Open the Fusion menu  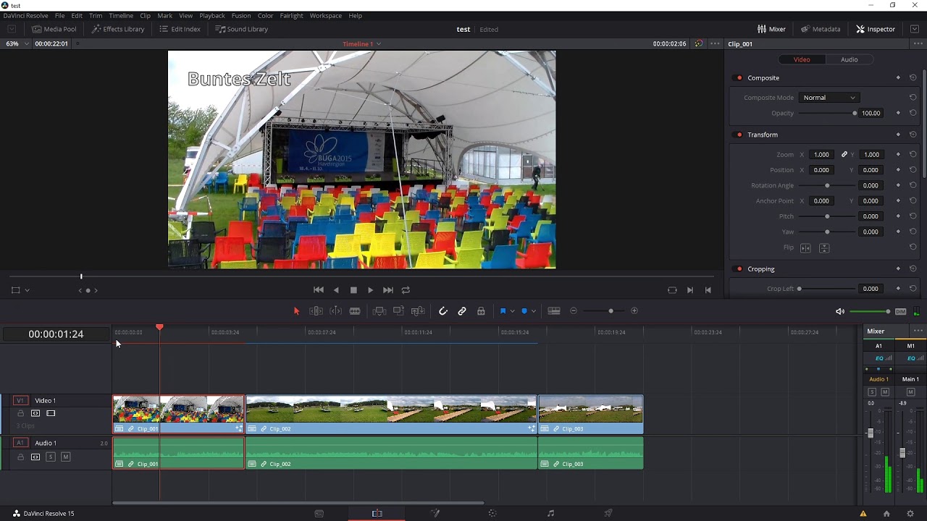(x=241, y=16)
